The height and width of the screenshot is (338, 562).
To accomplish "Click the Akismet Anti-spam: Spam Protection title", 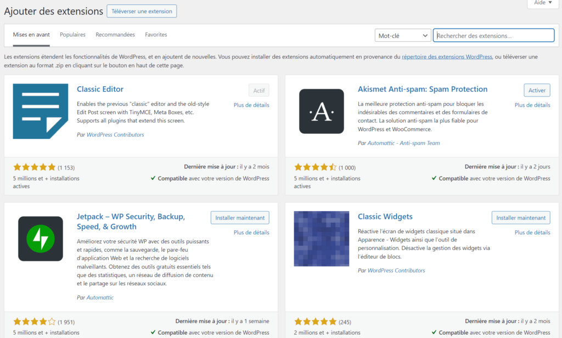I will (423, 89).
